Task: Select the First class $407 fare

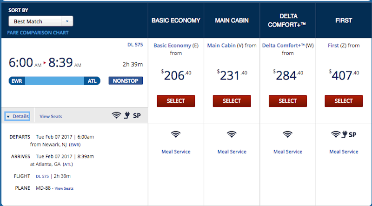Action: coord(344,101)
